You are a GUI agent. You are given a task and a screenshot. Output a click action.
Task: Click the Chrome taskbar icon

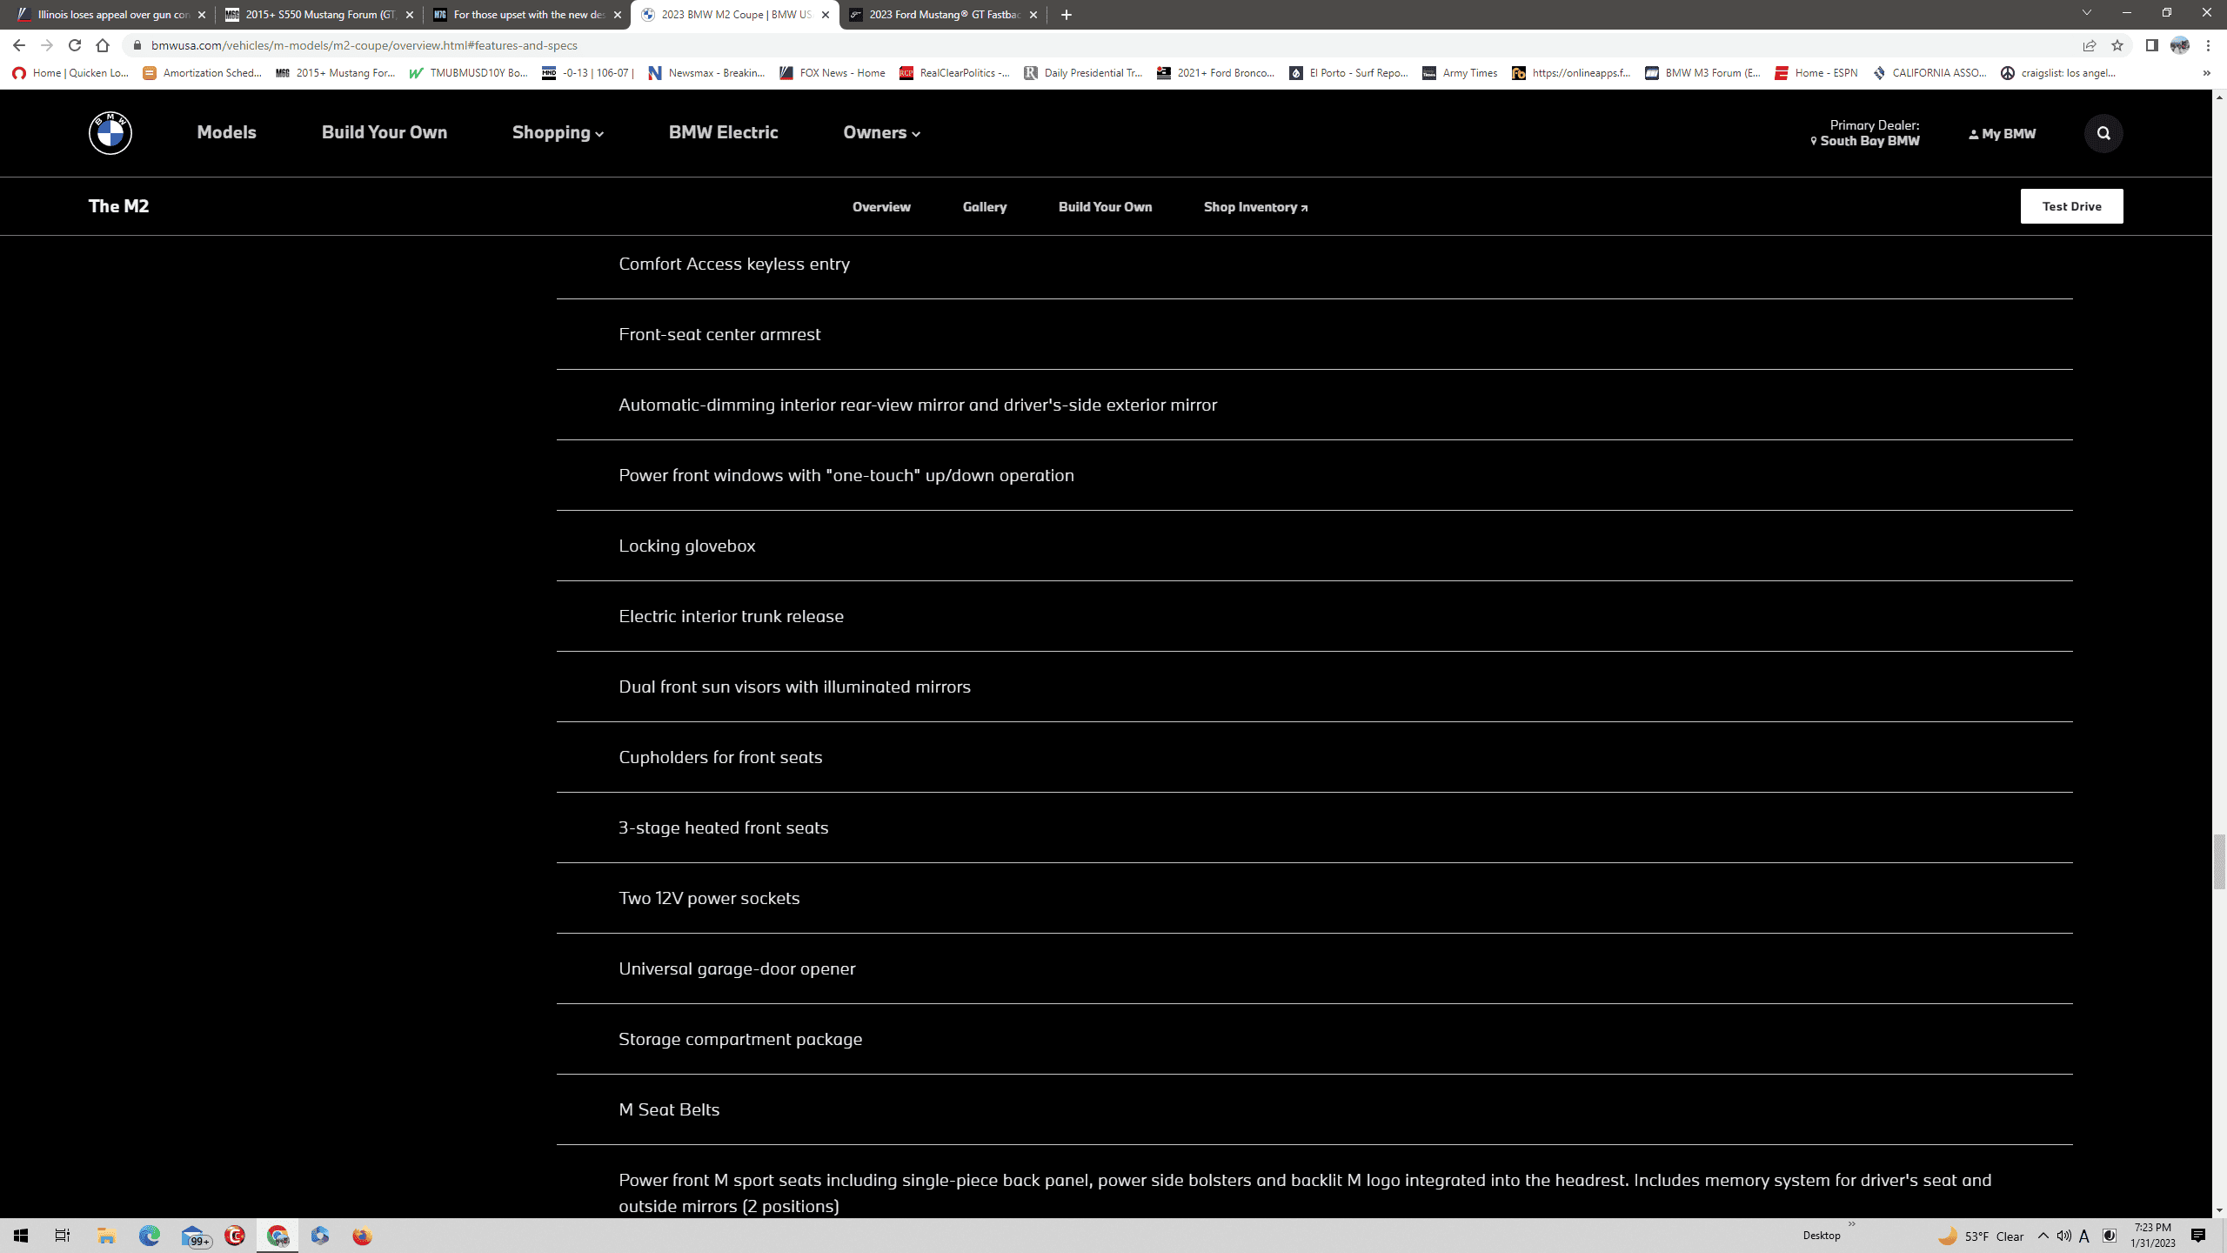coord(278,1236)
